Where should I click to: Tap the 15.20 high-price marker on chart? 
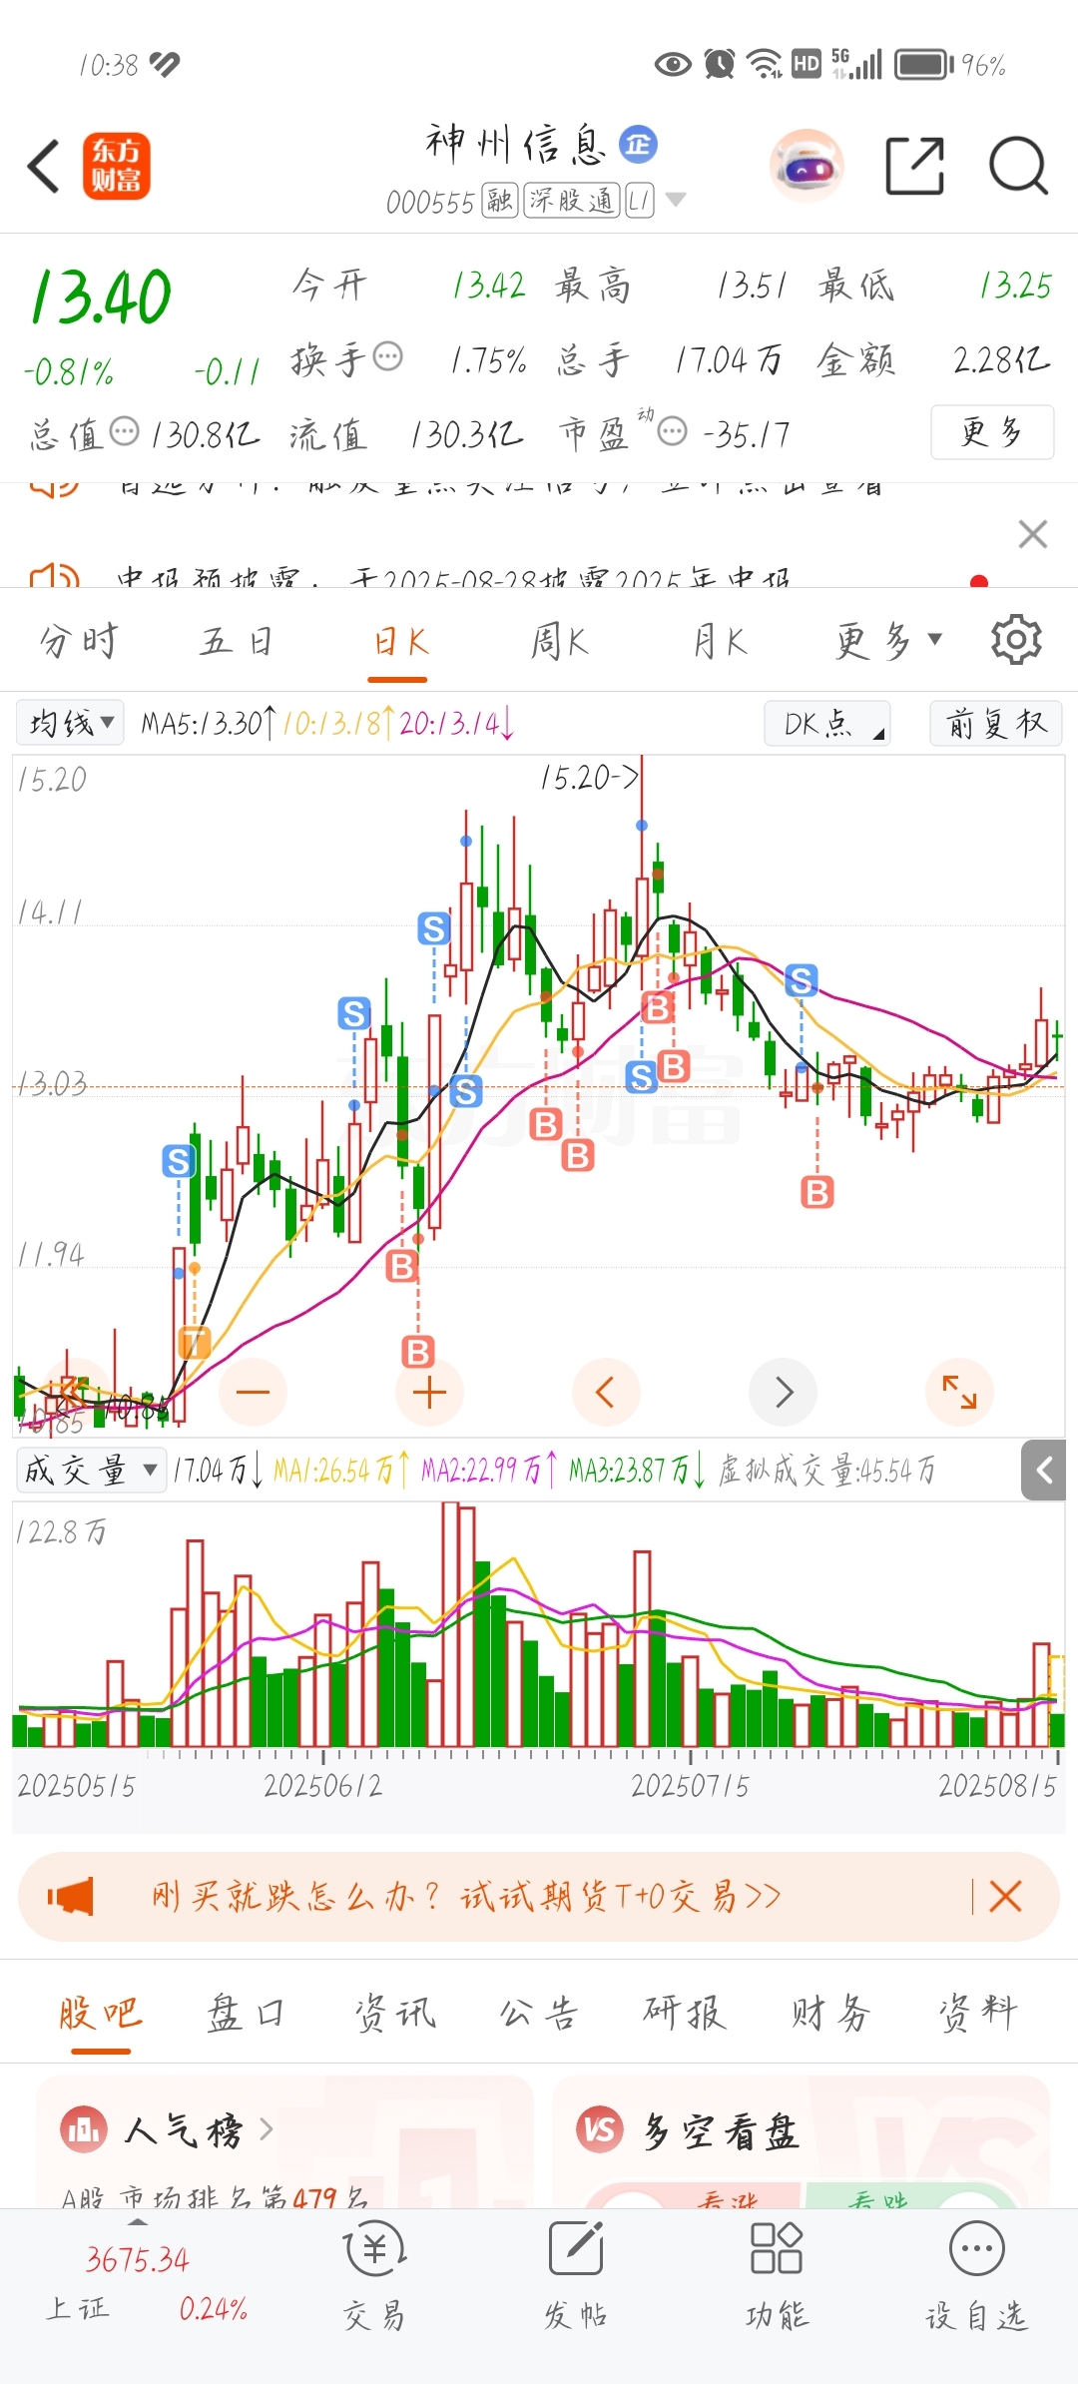589,778
